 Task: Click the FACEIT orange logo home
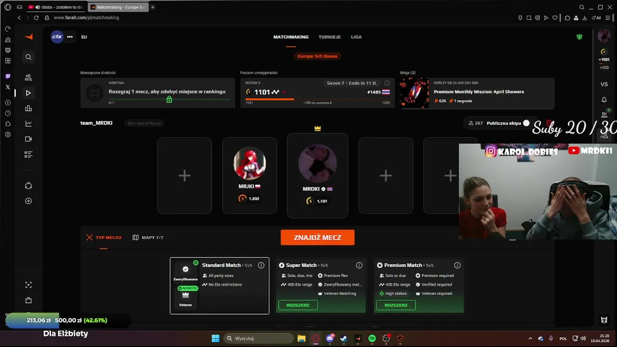click(x=28, y=37)
